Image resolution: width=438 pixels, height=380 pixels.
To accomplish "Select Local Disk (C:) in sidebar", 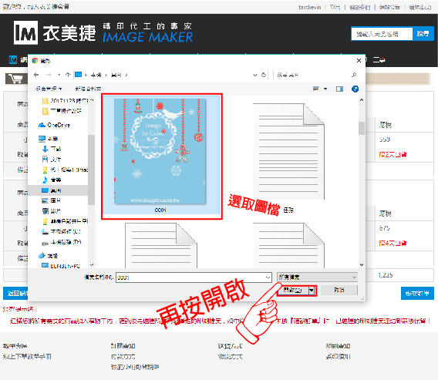I will tap(61, 231).
